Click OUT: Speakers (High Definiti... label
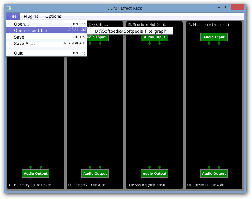 point(148,185)
